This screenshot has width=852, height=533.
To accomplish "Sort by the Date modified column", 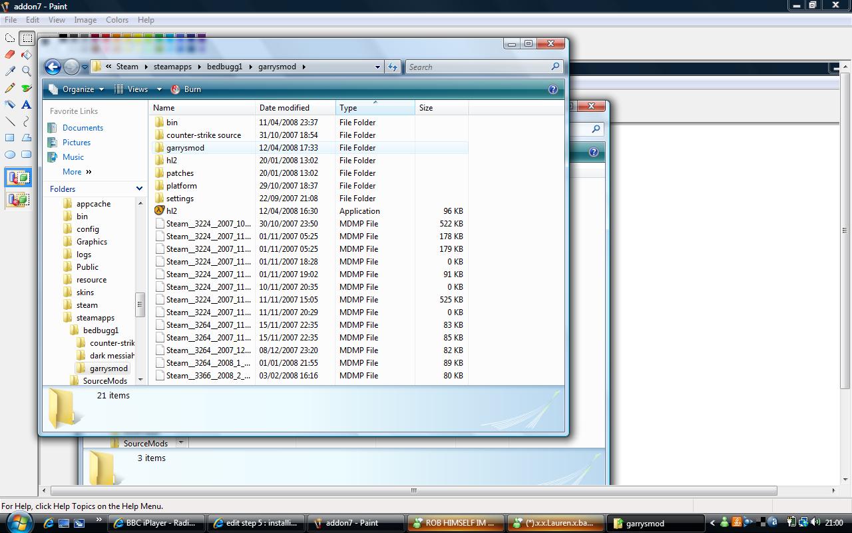I will [295, 108].
